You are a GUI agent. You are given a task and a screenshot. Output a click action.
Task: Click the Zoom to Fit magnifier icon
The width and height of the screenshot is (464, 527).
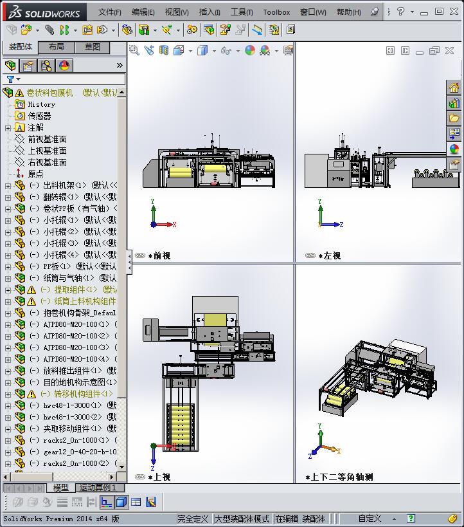coord(134,50)
